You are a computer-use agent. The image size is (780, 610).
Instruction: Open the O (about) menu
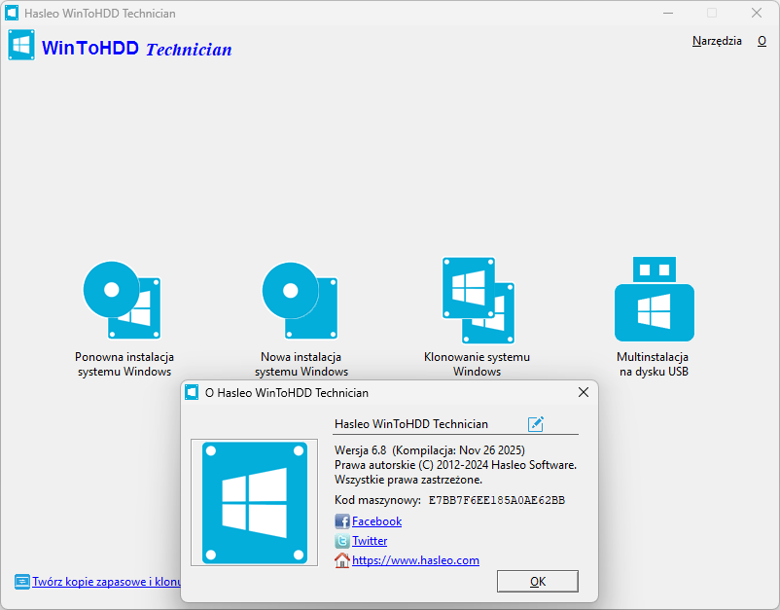762,41
